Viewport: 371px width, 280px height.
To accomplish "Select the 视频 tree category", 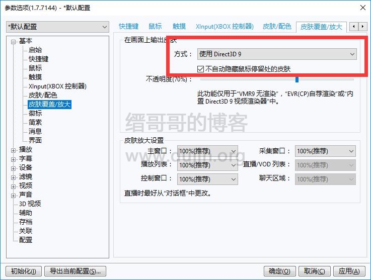I will [x=26, y=185].
